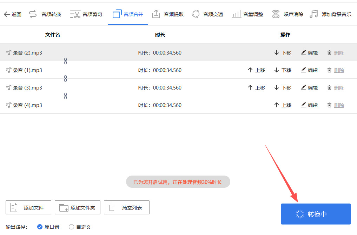
Task: Open the 添加背景音乐 tab
Action: [x=330, y=14]
